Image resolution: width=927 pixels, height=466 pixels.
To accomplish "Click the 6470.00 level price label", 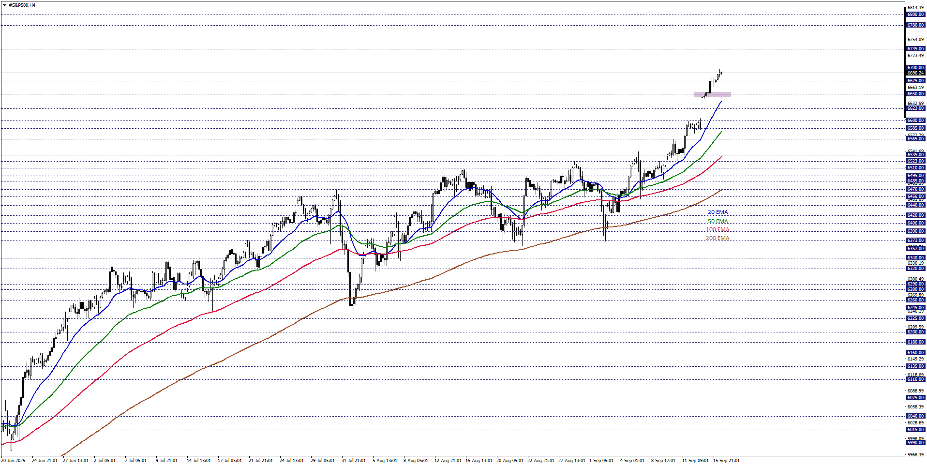I will pyautogui.click(x=915, y=189).
